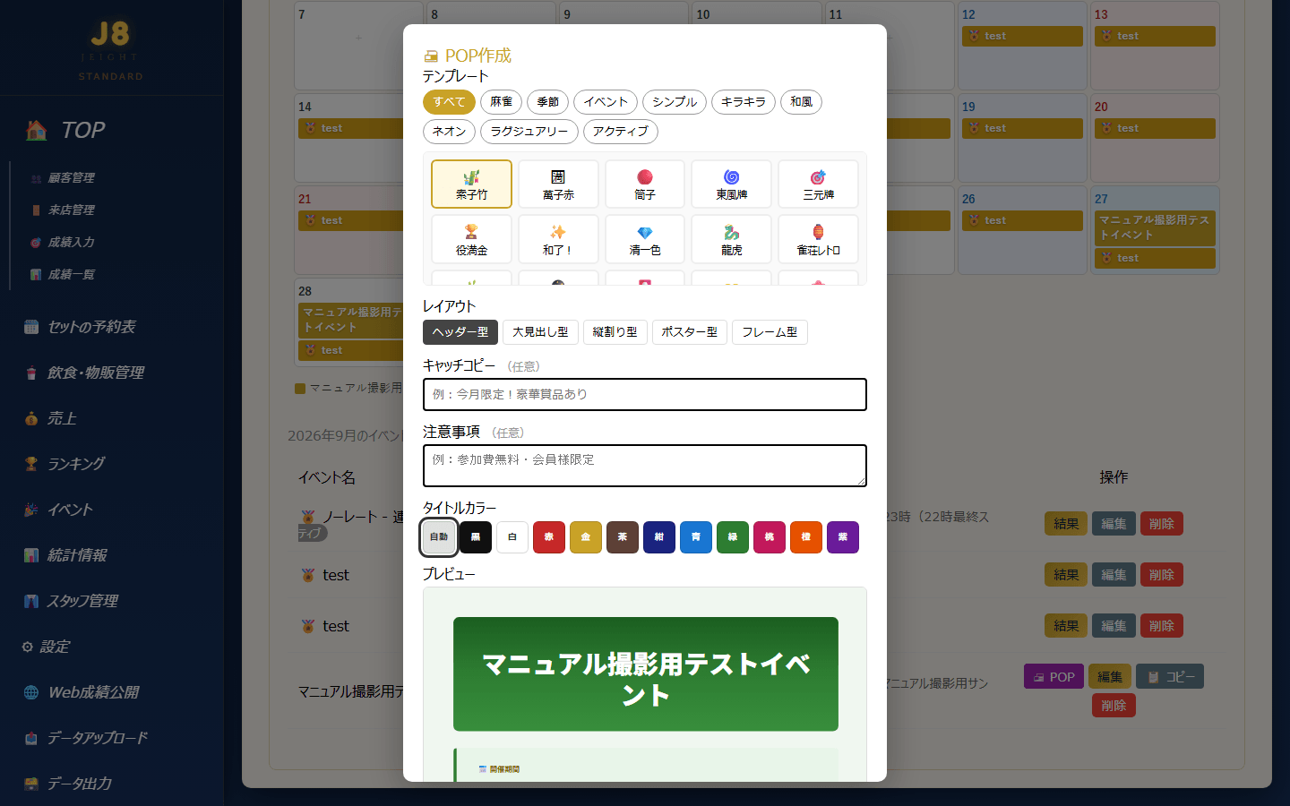Open データアップロード in the sidebar

(x=86, y=738)
